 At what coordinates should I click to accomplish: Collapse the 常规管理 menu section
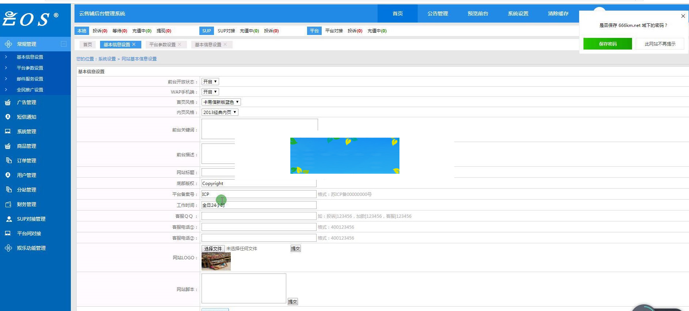tap(64, 44)
